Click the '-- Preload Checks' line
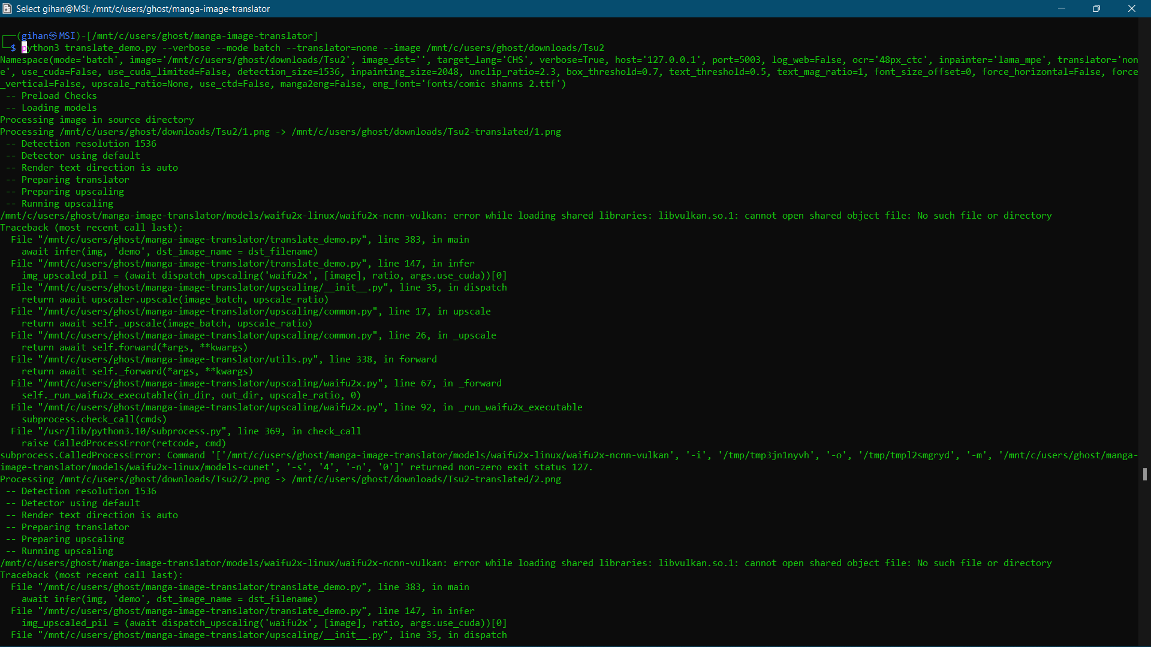Image resolution: width=1151 pixels, height=647 pixels. click(x=51, y=96)
